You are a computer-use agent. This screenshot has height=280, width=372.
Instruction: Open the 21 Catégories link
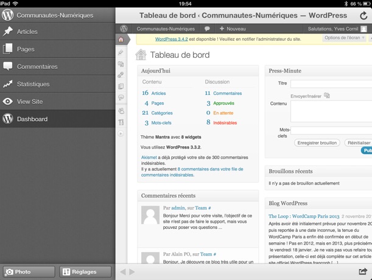click(x=157, y=113)
